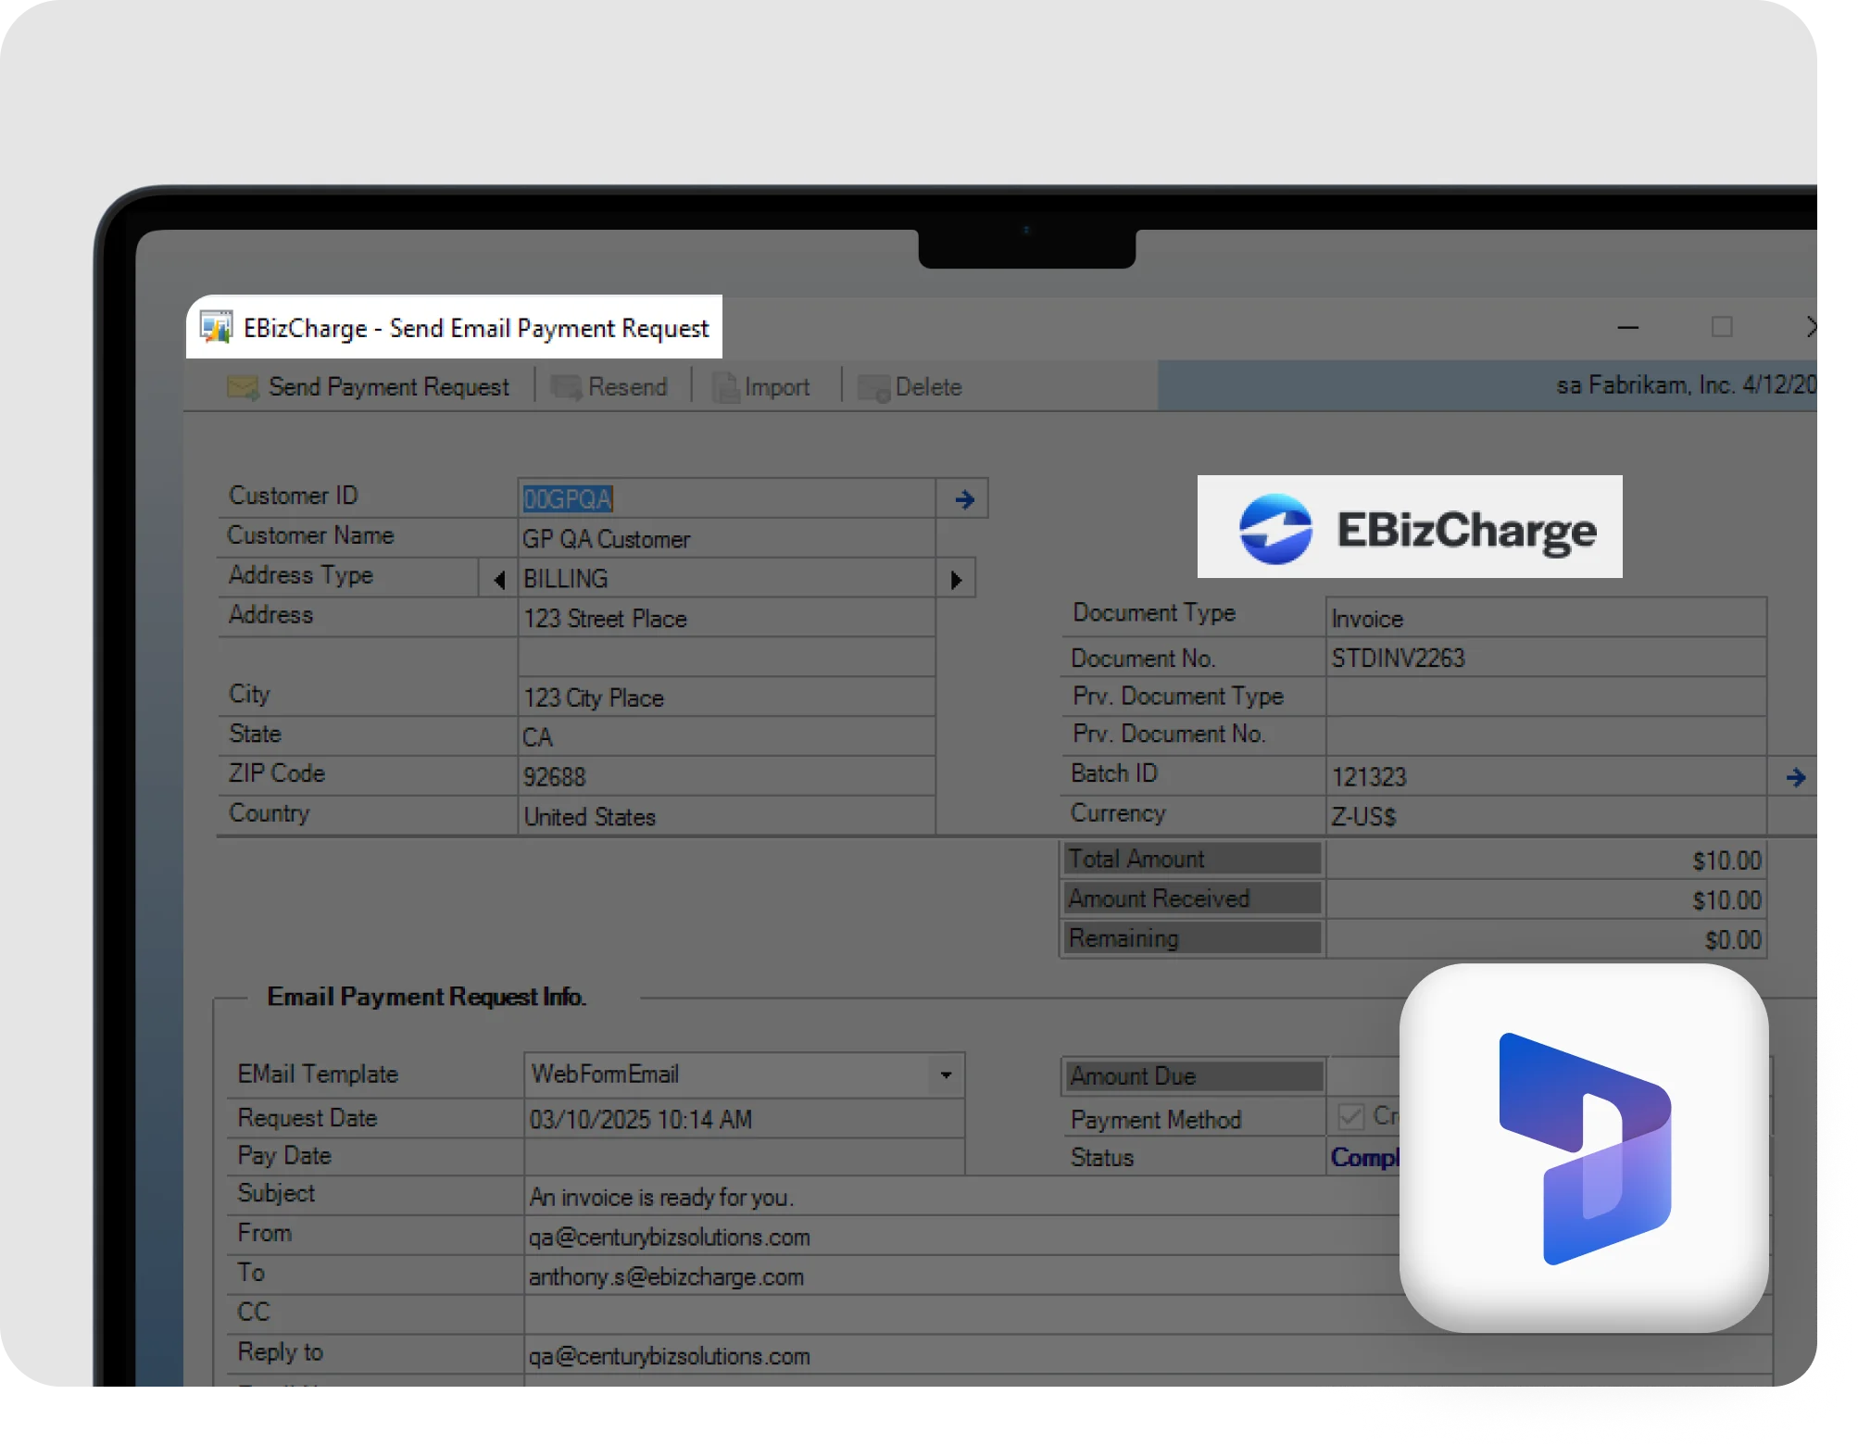This screenshot has width=1858, height=1445.
Task: Click the Document No. field STDINV2263
Action: (x=1546, y=658)
